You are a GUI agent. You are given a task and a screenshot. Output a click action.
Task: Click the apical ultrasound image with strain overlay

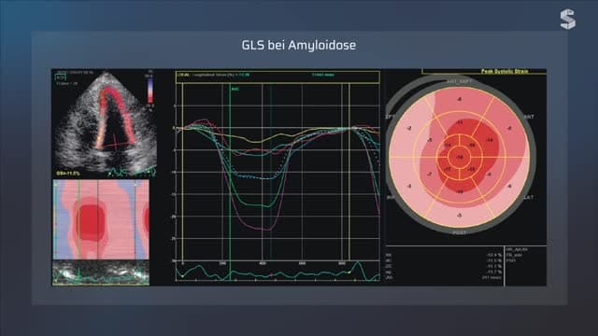tap(105, 123)
